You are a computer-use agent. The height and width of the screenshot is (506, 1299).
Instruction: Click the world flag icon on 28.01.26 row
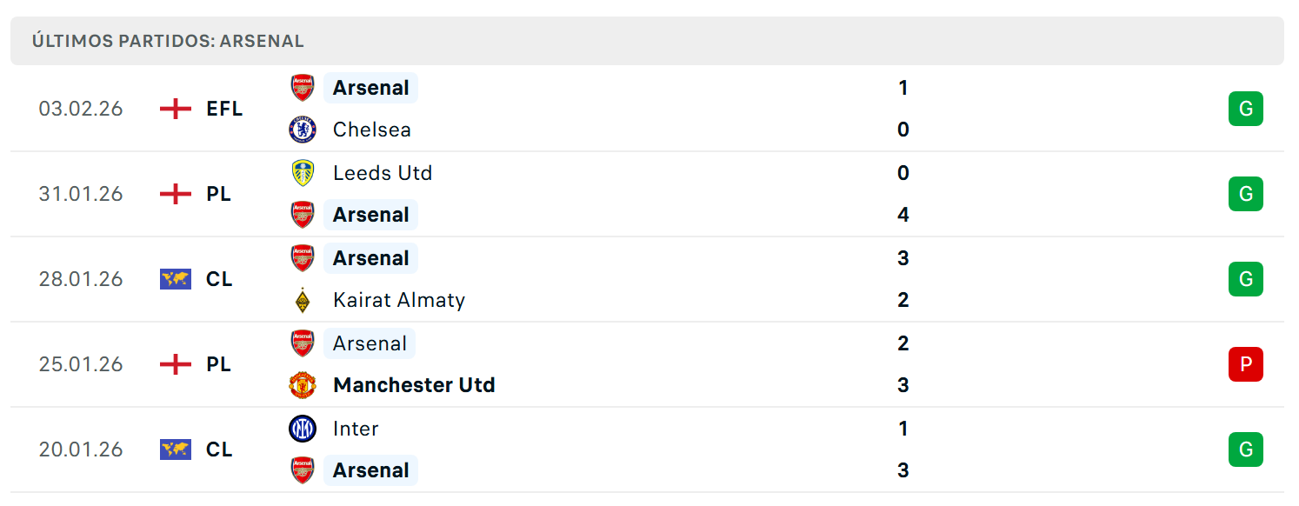(x=176, y=279)
